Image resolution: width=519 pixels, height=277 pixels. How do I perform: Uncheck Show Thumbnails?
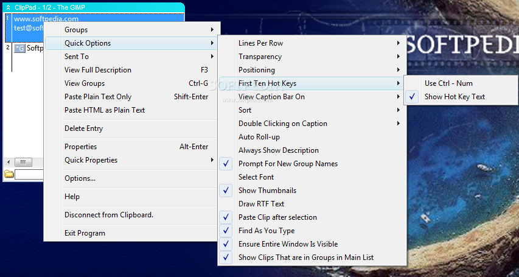pos(312,191)
